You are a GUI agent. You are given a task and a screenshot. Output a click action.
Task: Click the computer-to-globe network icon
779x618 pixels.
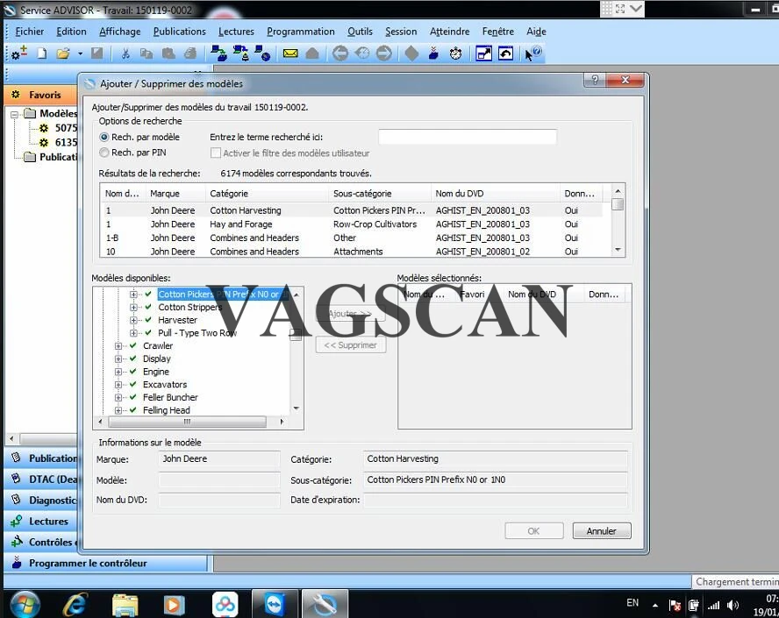pos(262,53)
